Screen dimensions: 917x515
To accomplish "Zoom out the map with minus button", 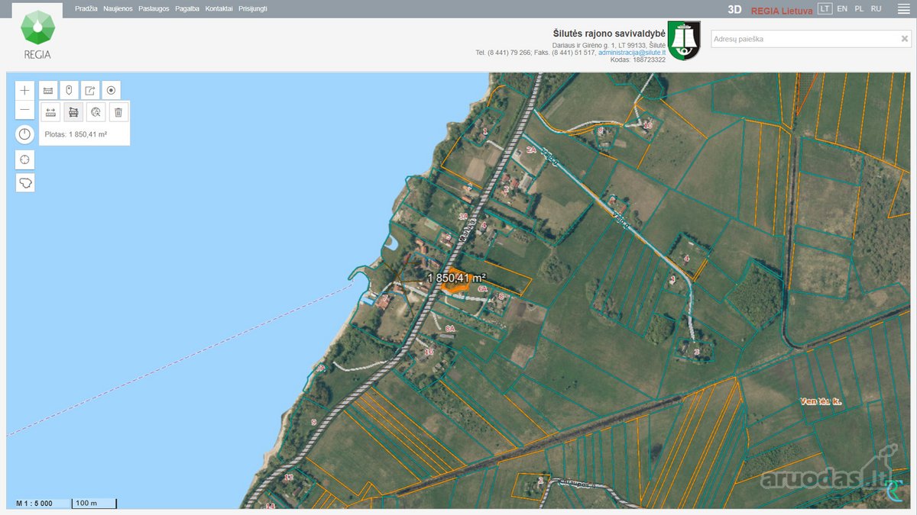I will (x=25, y=110).
